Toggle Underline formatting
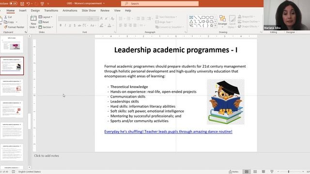The image size is (310, 174). tap(70, 25)
